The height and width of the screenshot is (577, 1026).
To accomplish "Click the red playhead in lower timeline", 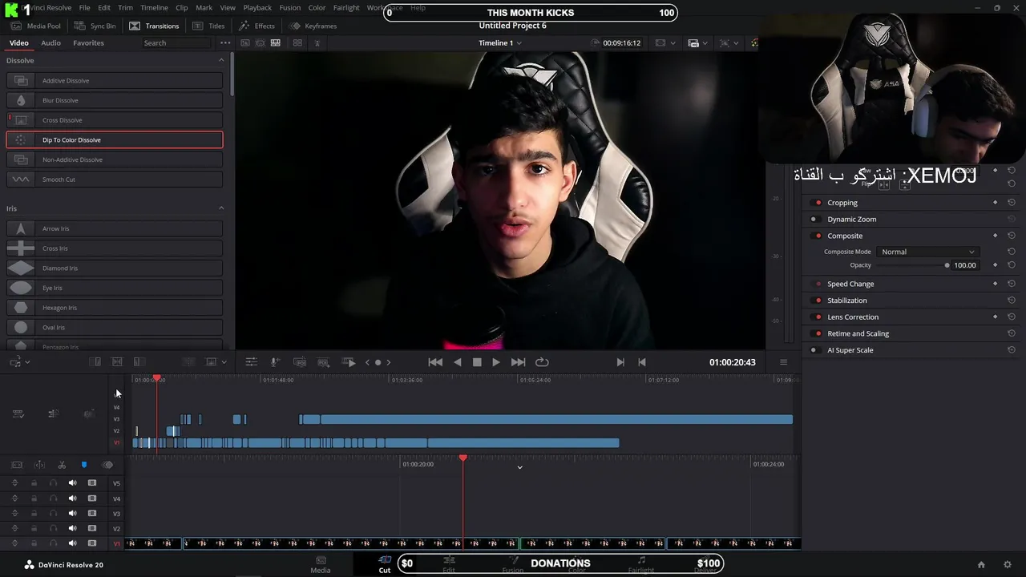I will tap(463, 458).
